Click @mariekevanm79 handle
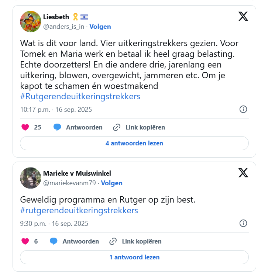The image size is (275, 276). tap(70, 183)
